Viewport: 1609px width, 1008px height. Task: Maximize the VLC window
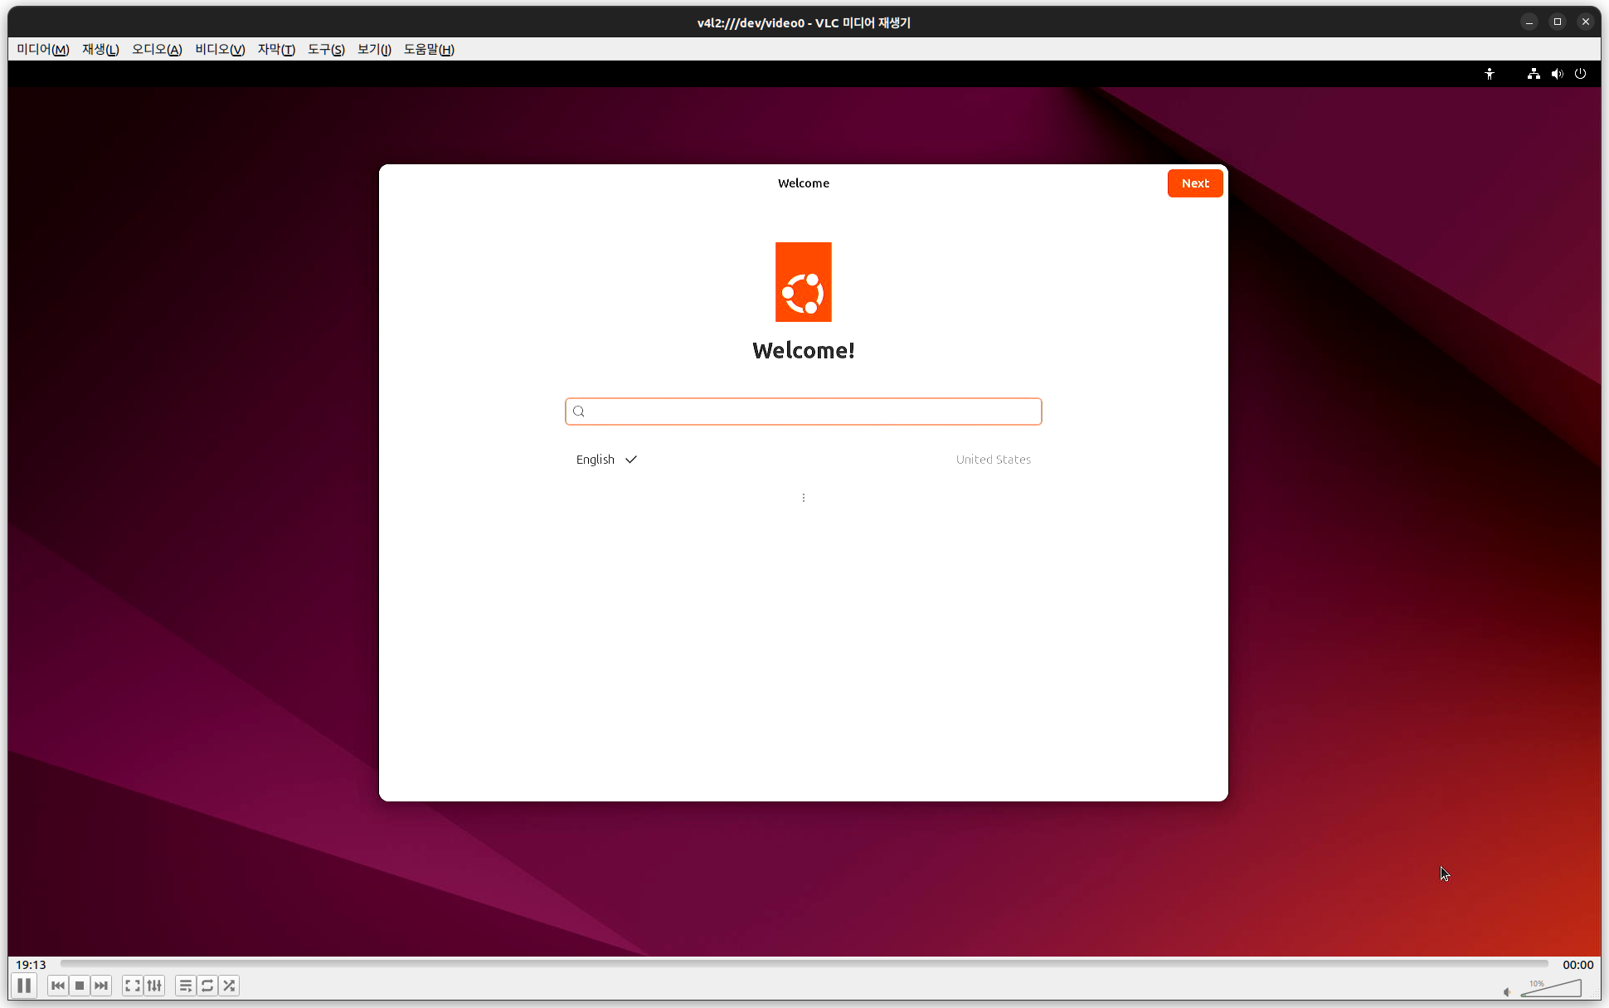tap(1558, 22)
